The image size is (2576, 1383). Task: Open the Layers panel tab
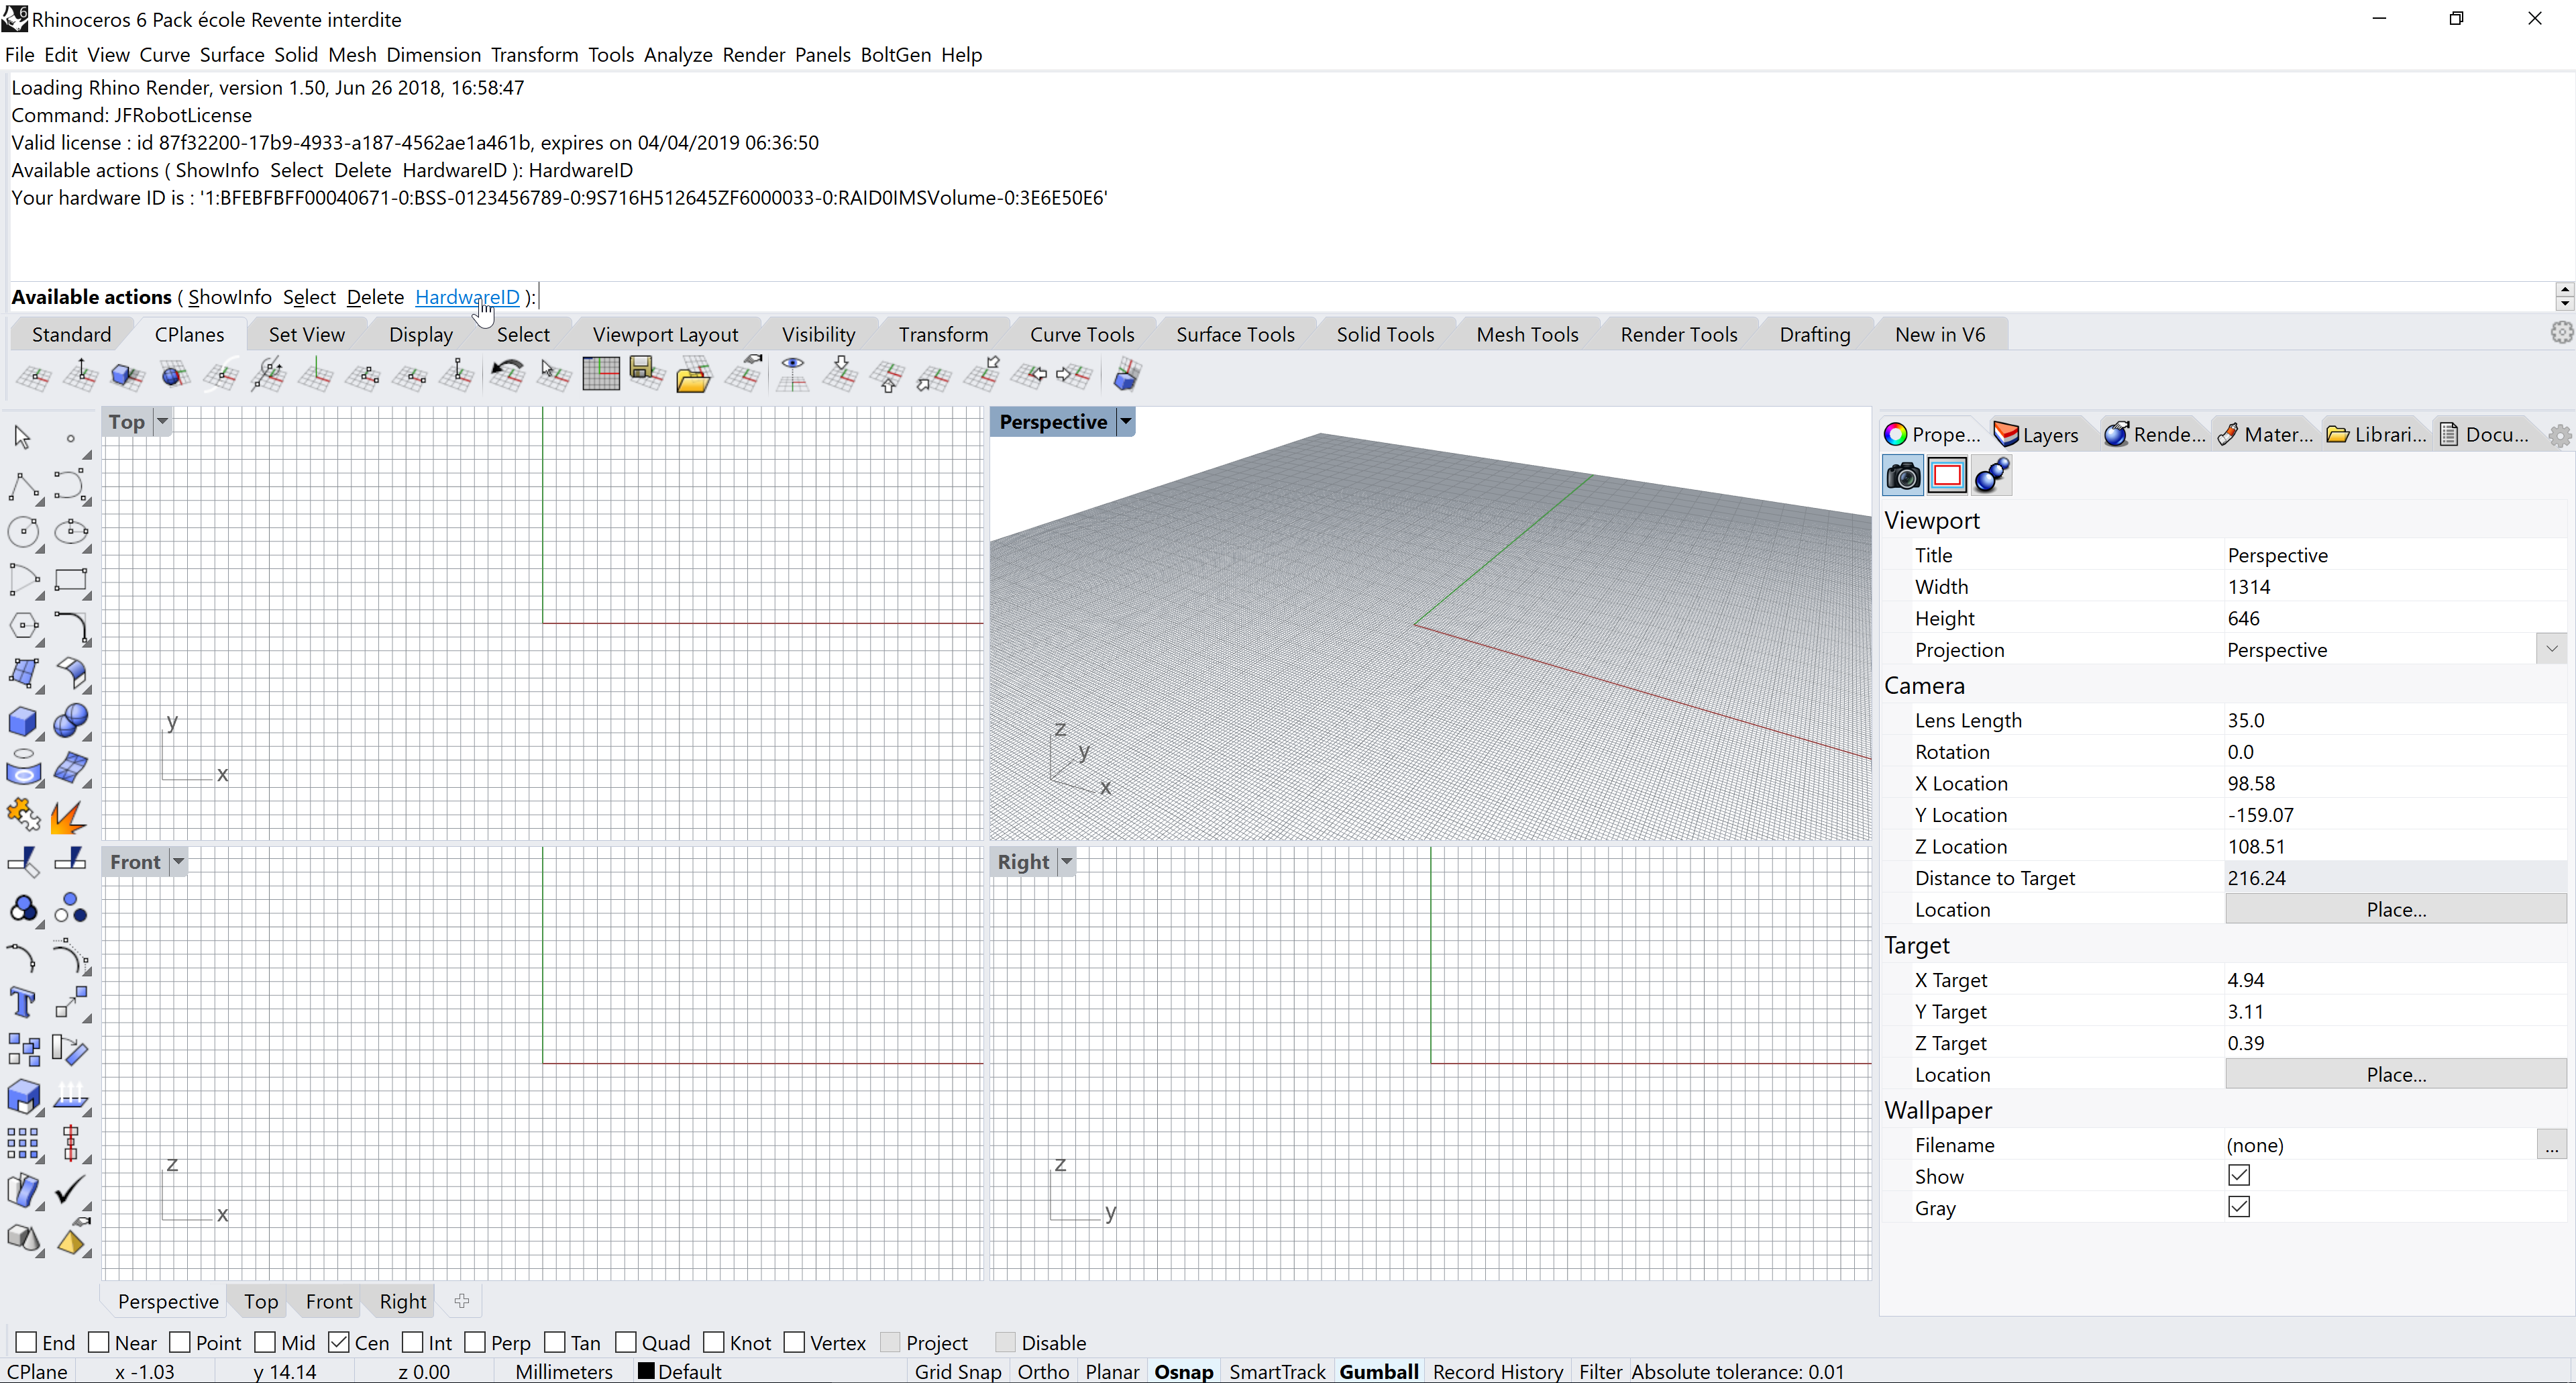2037,434
